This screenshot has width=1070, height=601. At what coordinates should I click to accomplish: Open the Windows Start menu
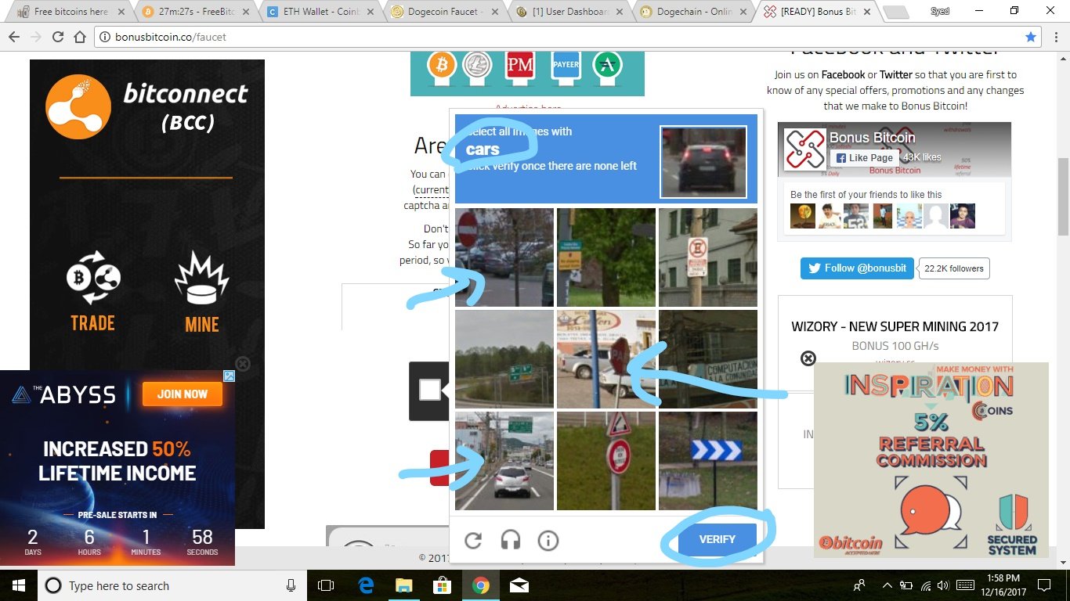[x=18, y=585]
